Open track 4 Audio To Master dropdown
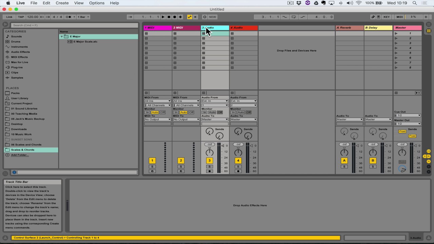 (243, 119)
